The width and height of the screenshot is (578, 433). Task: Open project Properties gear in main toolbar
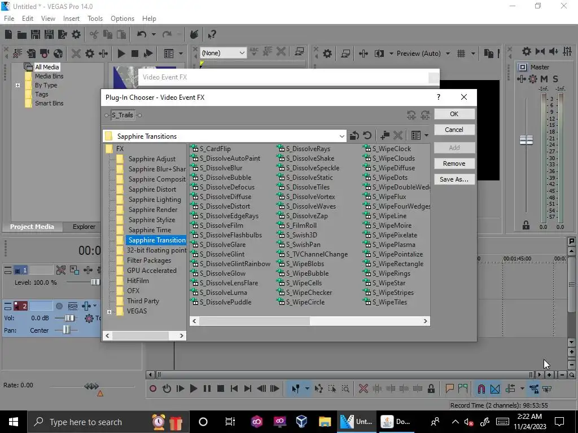pyautogui.click(x=76, y=34)
